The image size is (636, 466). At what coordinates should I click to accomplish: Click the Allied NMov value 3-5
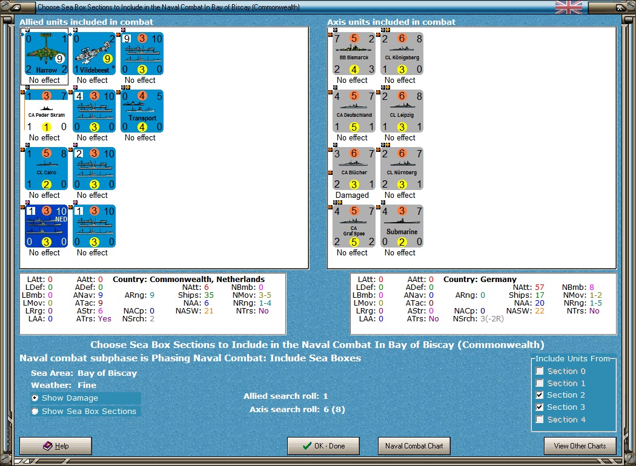[265, 295]
